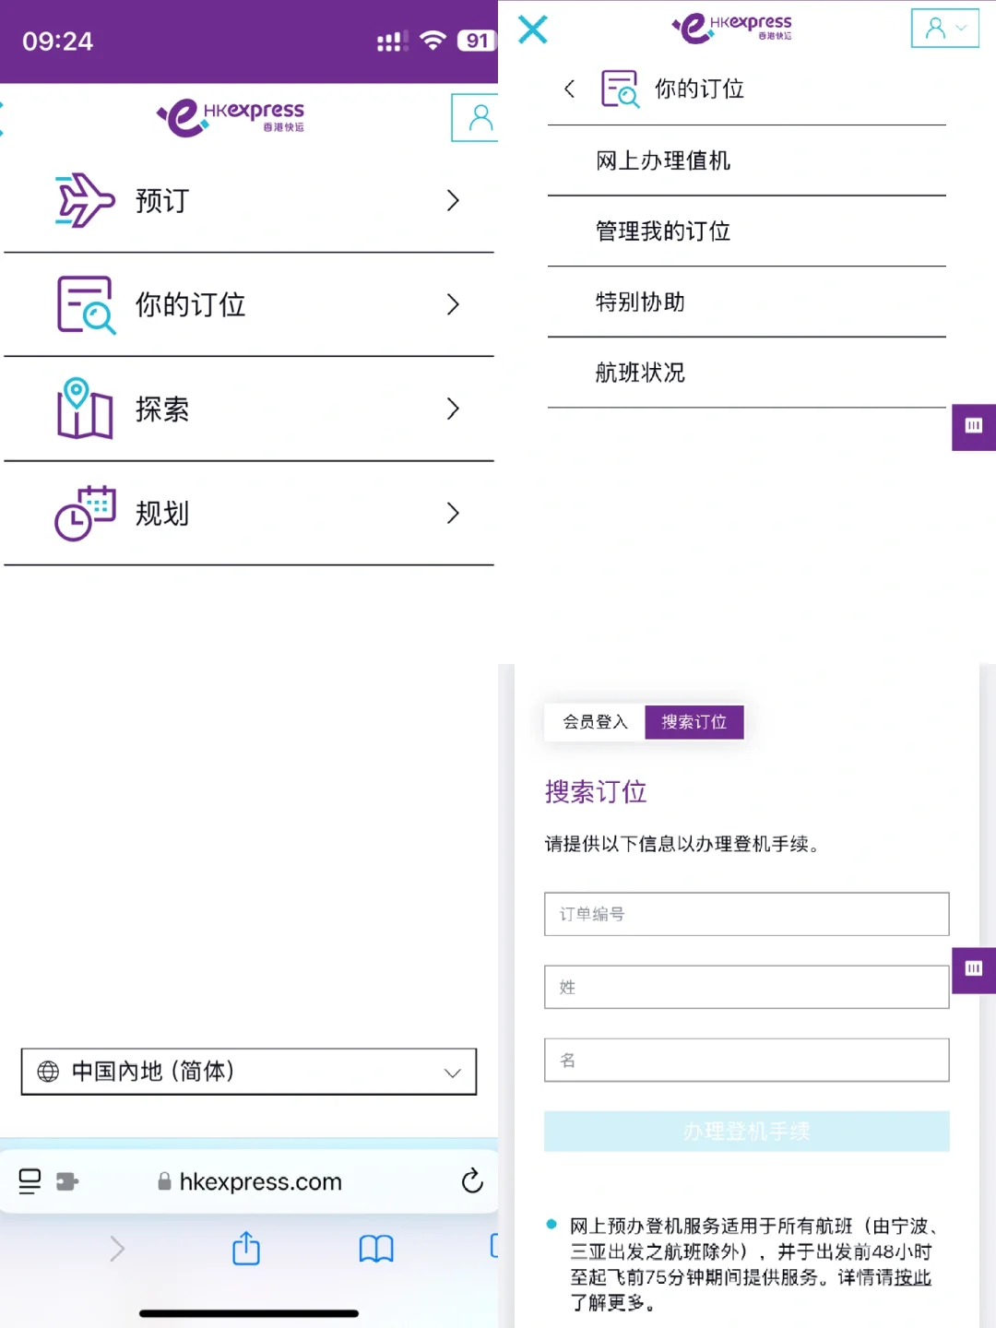Open the 你的订位 booking search icon
This screenshot has height=1328, width=996.
click(x=83, y=304)
